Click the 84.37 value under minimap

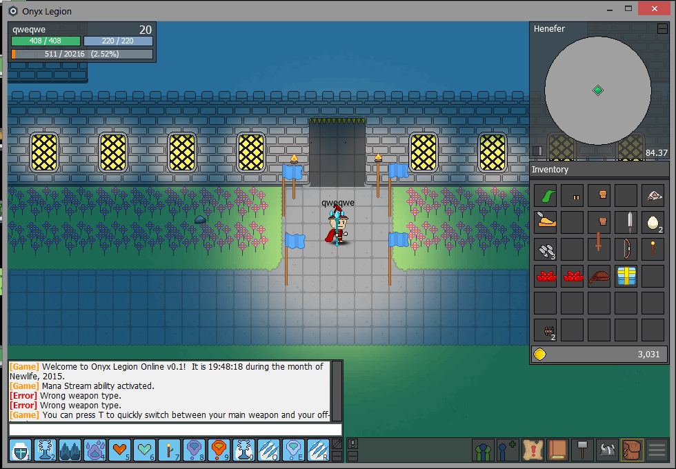click(657, 152)
